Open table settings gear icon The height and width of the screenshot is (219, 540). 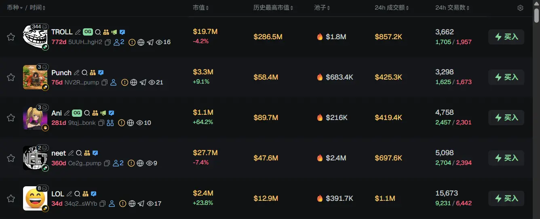520,8
